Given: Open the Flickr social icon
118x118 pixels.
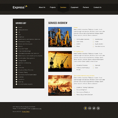Looking at the screenshot, I should (90, 108).
